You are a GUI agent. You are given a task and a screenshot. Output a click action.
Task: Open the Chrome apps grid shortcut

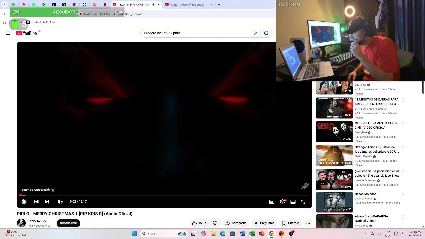click(x=4, y=22)
